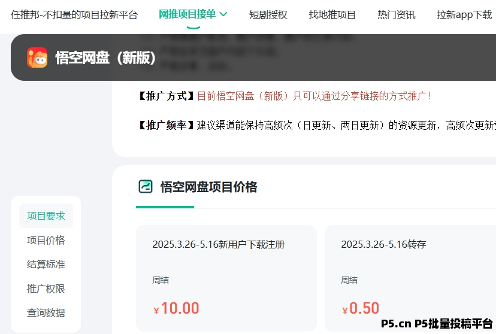
Task: Open the 拉新app下载 navigation link
Action: coord(464,15)
